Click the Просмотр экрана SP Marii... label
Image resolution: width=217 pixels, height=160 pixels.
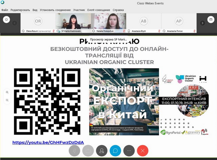(108, 39)
